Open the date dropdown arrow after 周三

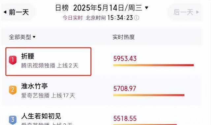(147, 8)
